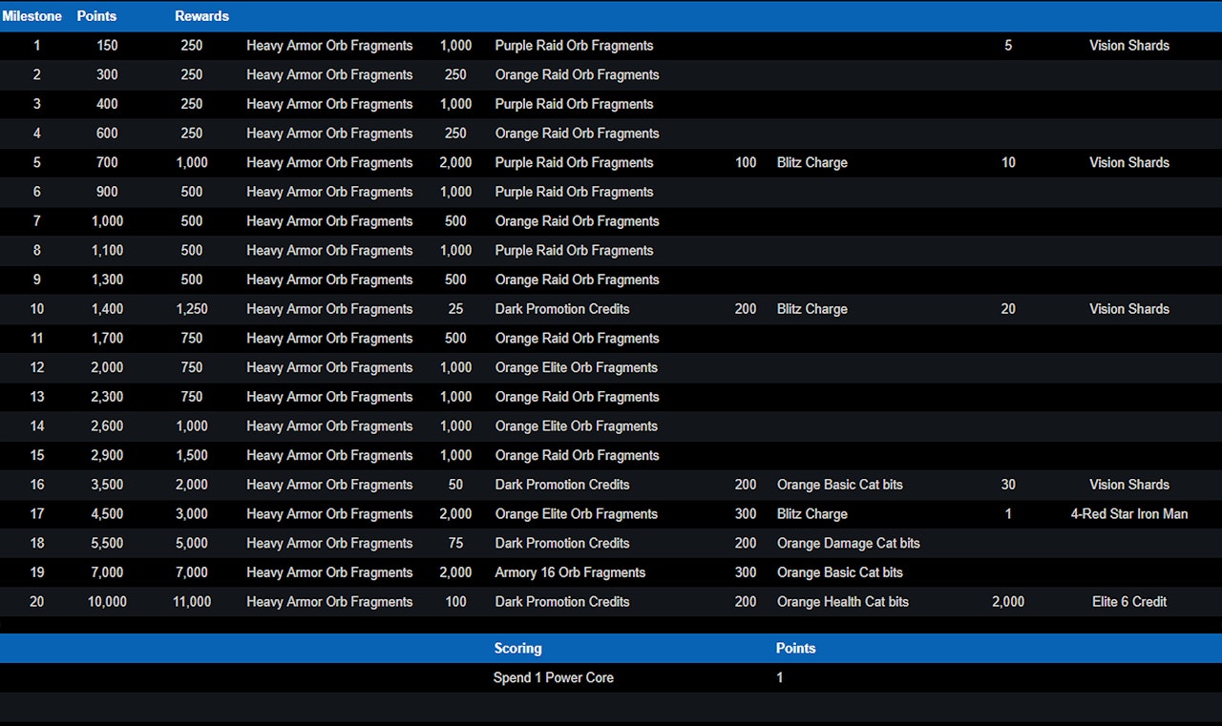Click Orange Elite Orb Fragments in milestone 14
The height and width of the screenshot is (726, 1222).
[576, 426]
